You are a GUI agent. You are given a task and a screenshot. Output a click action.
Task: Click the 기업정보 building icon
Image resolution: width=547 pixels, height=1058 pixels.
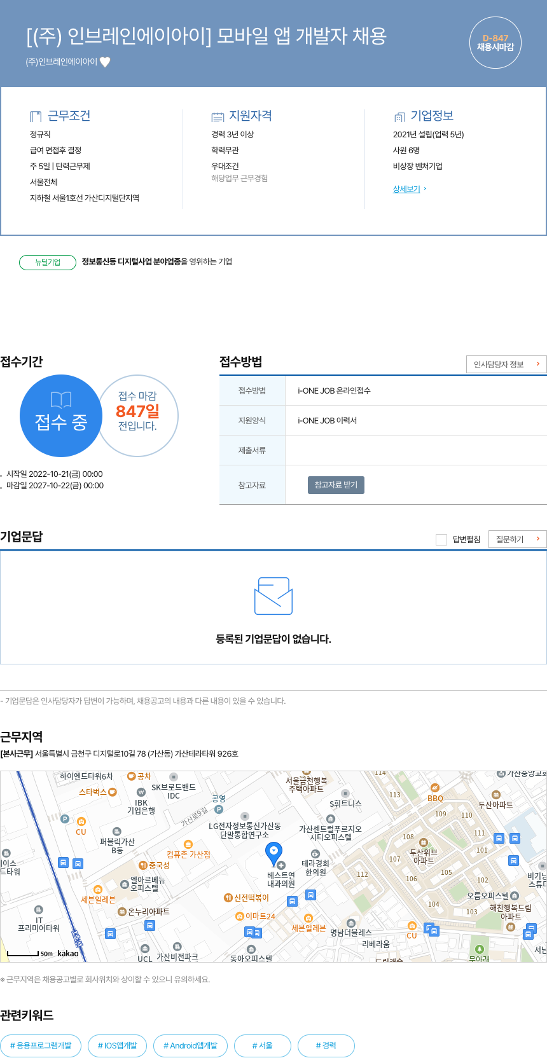pyautogui.click(x=399, y=116)
